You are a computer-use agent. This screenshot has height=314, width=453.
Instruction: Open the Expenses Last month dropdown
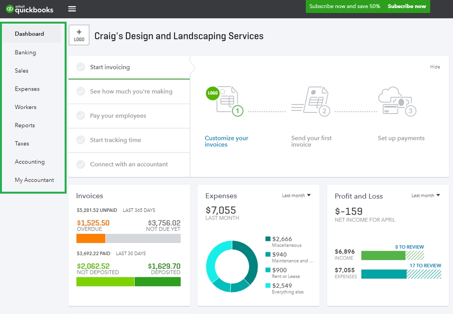pos(296,195)
